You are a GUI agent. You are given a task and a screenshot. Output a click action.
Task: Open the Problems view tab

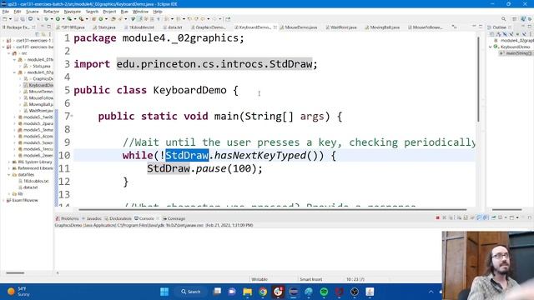(x=67, y=218)
